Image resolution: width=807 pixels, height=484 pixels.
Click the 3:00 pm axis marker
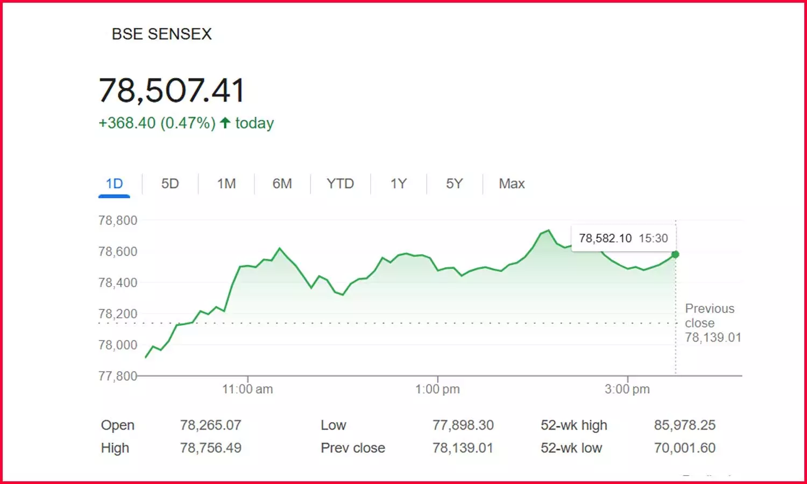627,389
